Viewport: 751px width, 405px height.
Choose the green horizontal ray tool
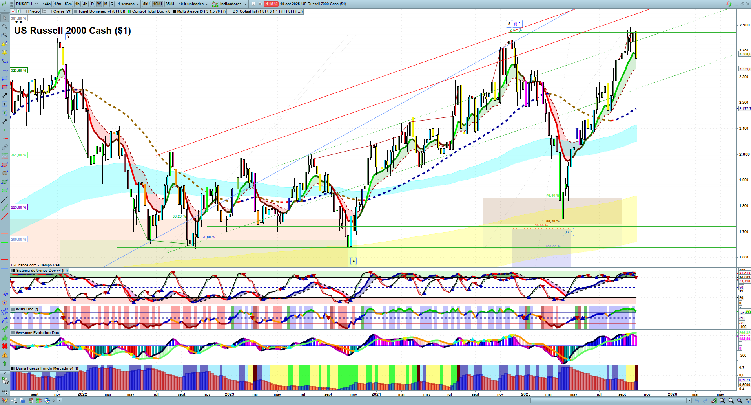pyautogui.click(x=5, y=130)
